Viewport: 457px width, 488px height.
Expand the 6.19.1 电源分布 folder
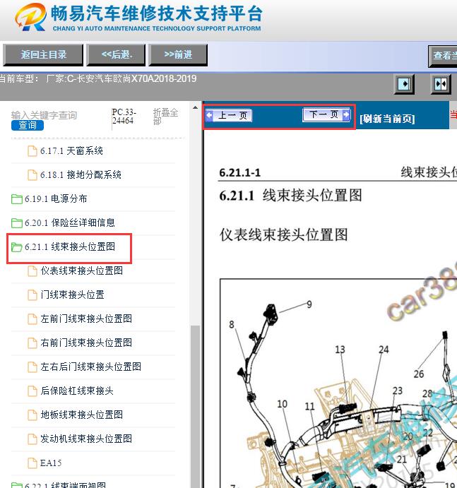(56, 198)
